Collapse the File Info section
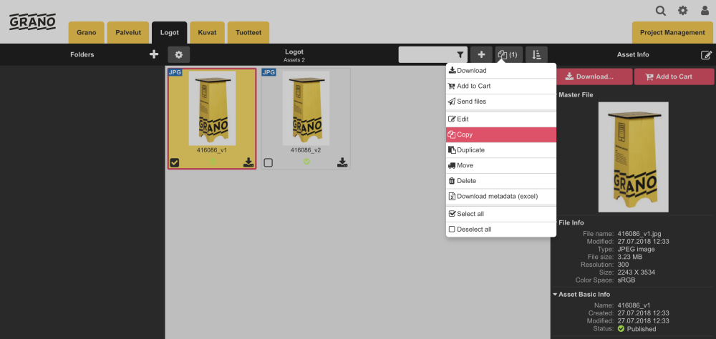 pos(571,222)
